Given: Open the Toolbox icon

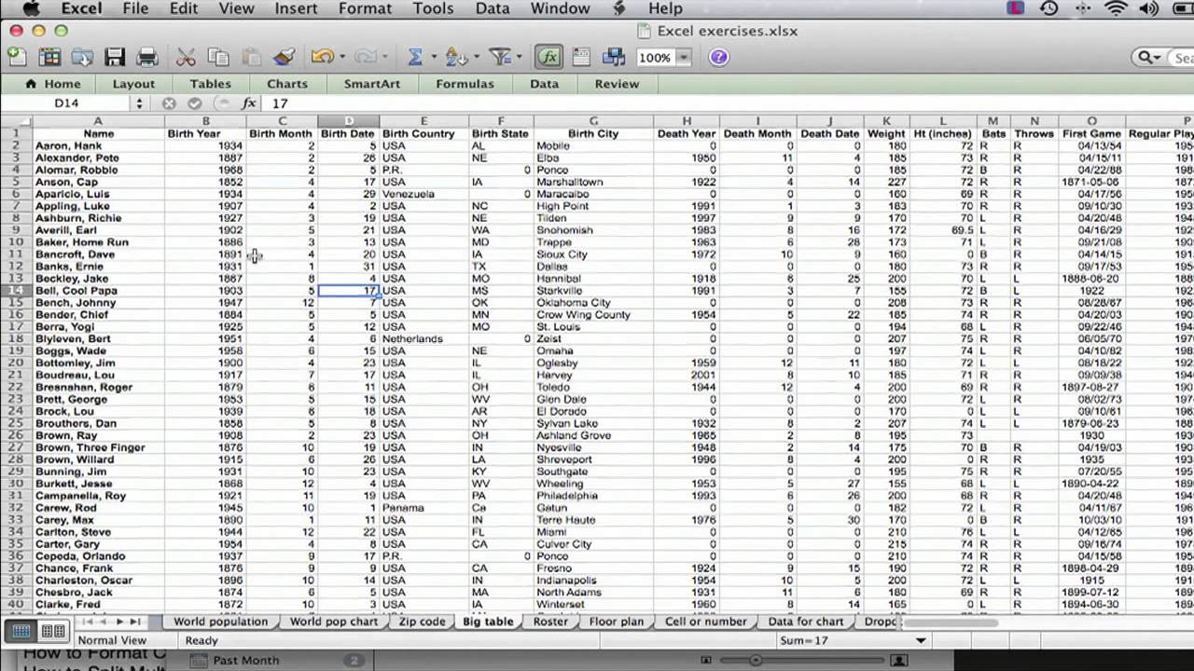Looking at the screenshot, I should coord(581,57).
